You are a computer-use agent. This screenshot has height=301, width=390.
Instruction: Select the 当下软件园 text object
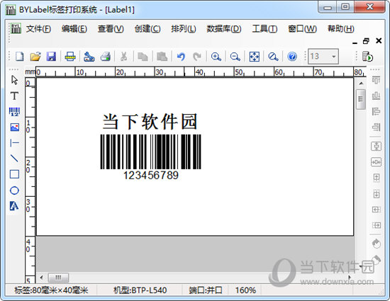(150, 122)
